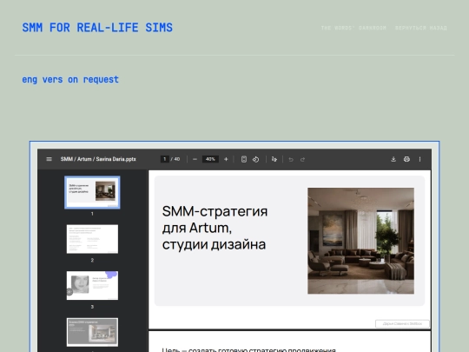The width and height of the screenshot is (469, 352).
Task: Edit the current page number field
Action: pyautogui.click(x=164, y=159)
